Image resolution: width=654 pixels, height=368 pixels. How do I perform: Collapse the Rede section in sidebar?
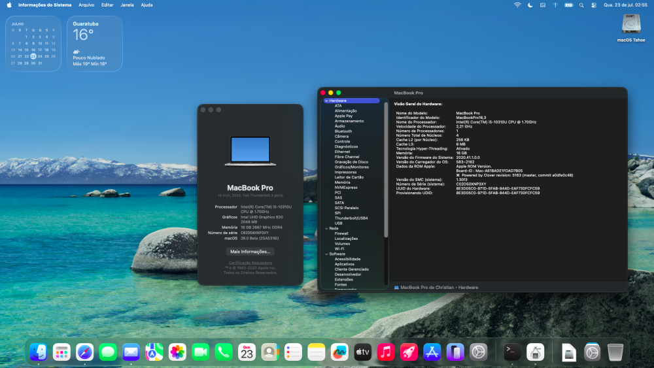326,228
